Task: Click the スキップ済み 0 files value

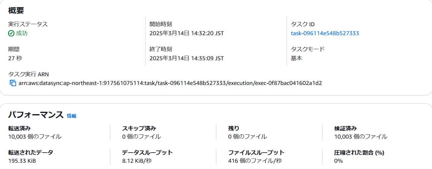Action: (x=141, y=137)
